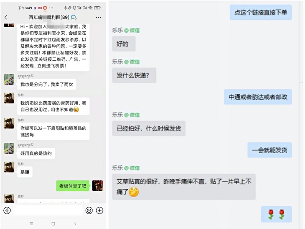Tap the bear avatar next to 是嘛
The width and height of the screenshot is (305, 229).
pos(9,167)
